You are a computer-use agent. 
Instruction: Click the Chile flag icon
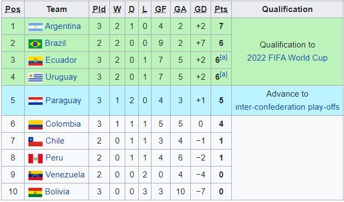[36, 141]
